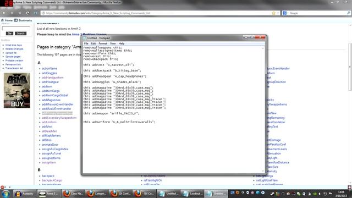The width and height of the screenshot is (352, 198).
Task: Open the Upload file link
Action: (x=11, y=53)
